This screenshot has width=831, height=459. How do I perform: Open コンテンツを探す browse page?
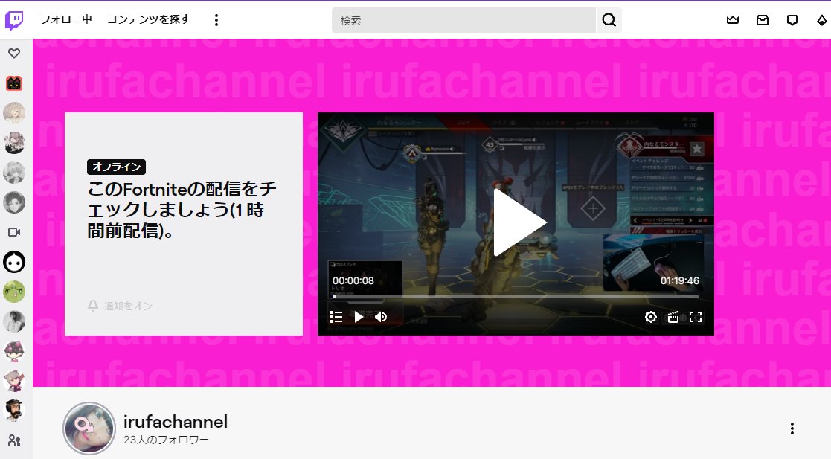tap(148, 19)
